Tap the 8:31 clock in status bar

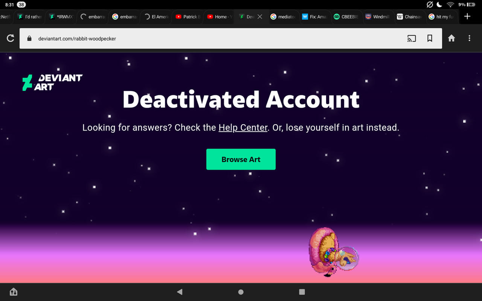click(9, 5)
